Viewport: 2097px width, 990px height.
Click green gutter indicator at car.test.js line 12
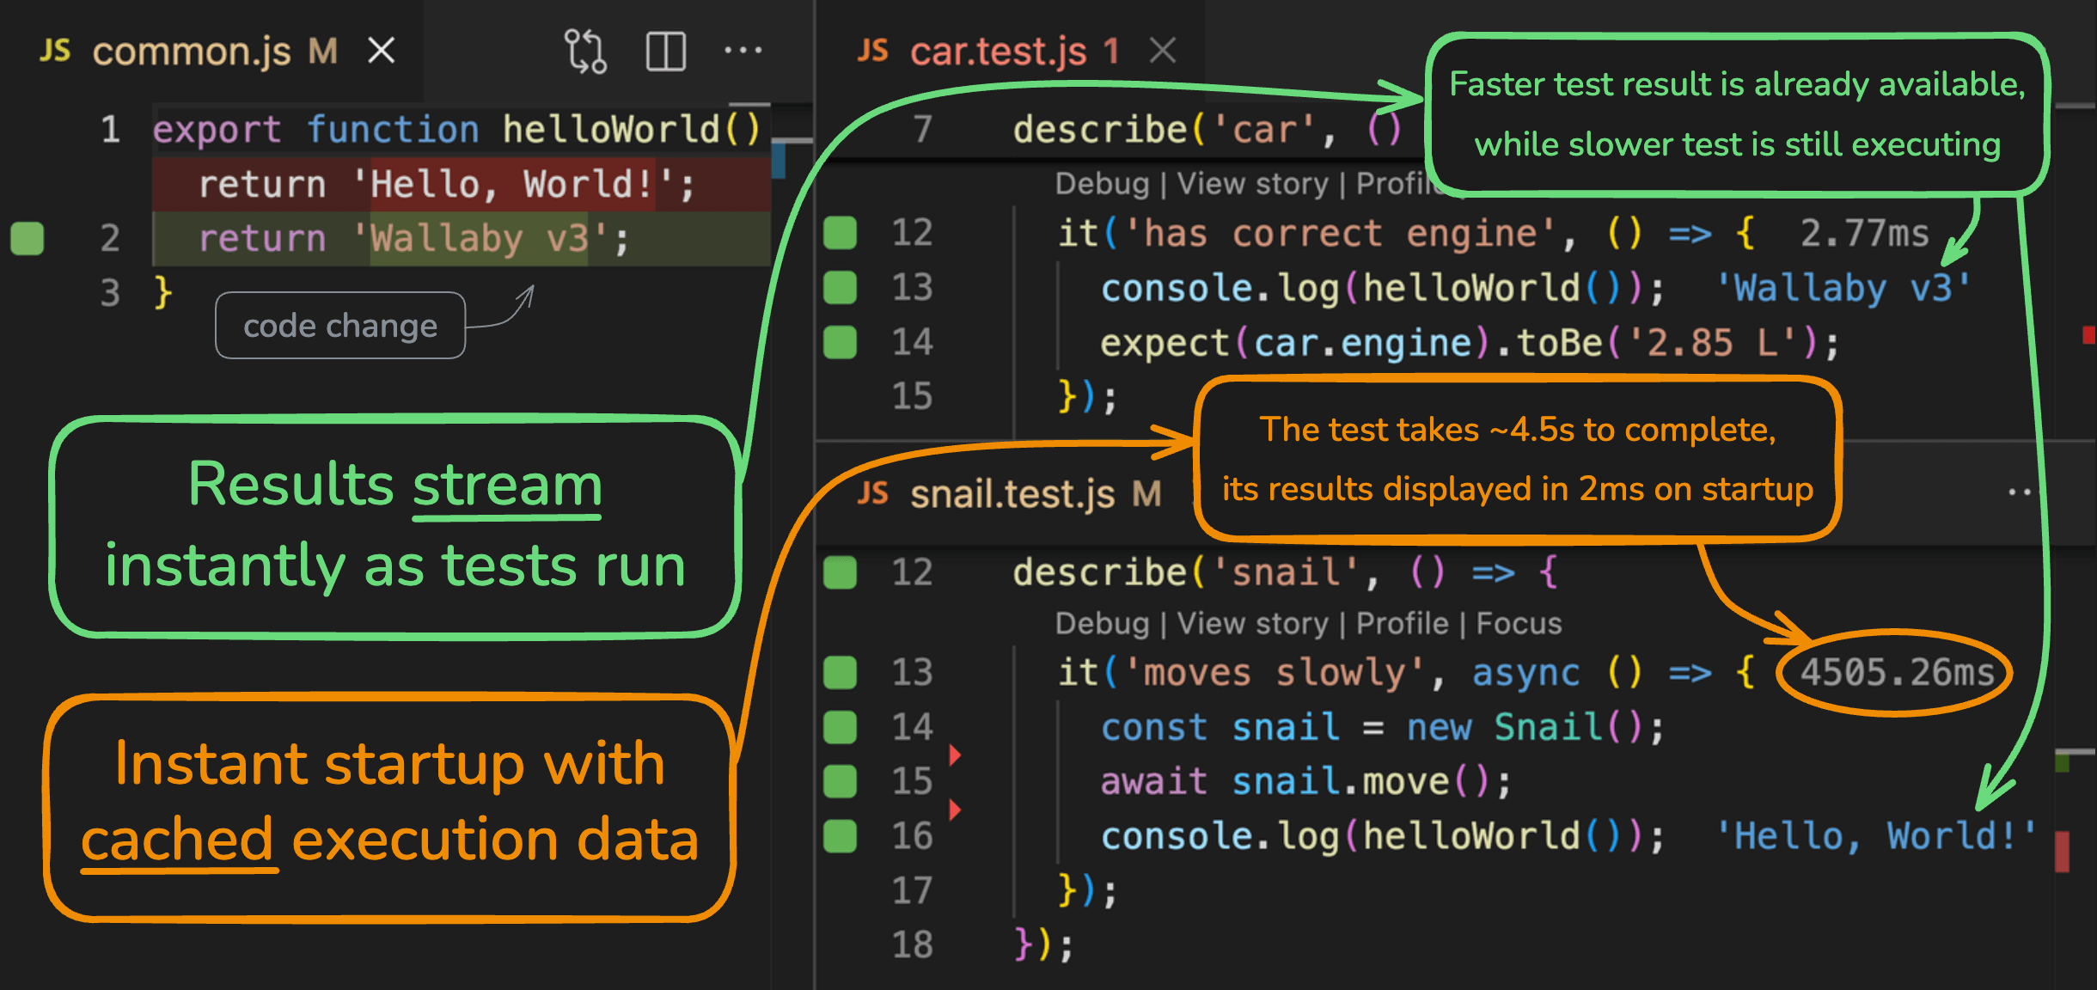click(840, 233)
